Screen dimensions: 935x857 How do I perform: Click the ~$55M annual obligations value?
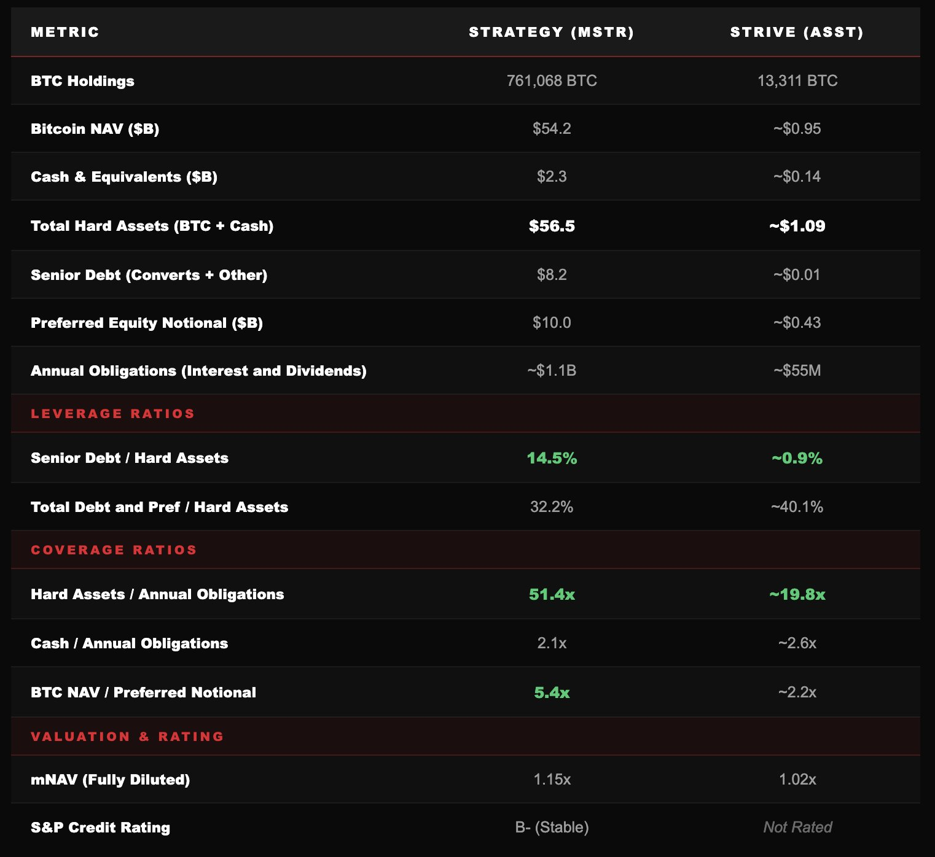tap(797, 371)
